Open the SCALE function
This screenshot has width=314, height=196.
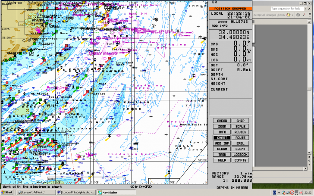240,126
